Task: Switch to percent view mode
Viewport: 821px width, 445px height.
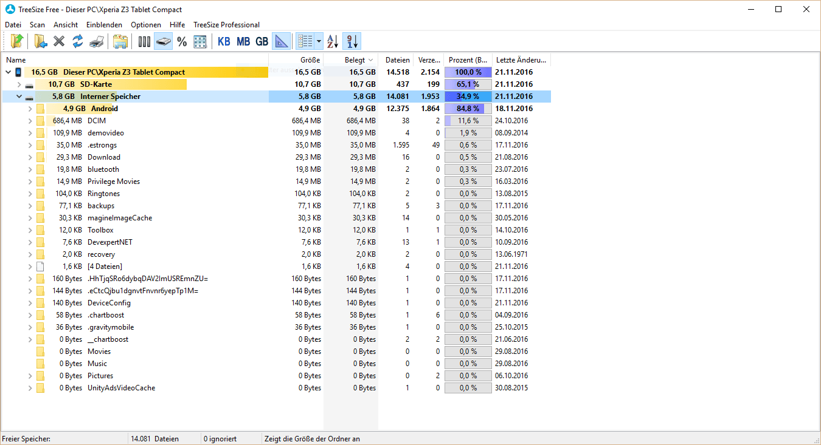Action: (181, 41)
